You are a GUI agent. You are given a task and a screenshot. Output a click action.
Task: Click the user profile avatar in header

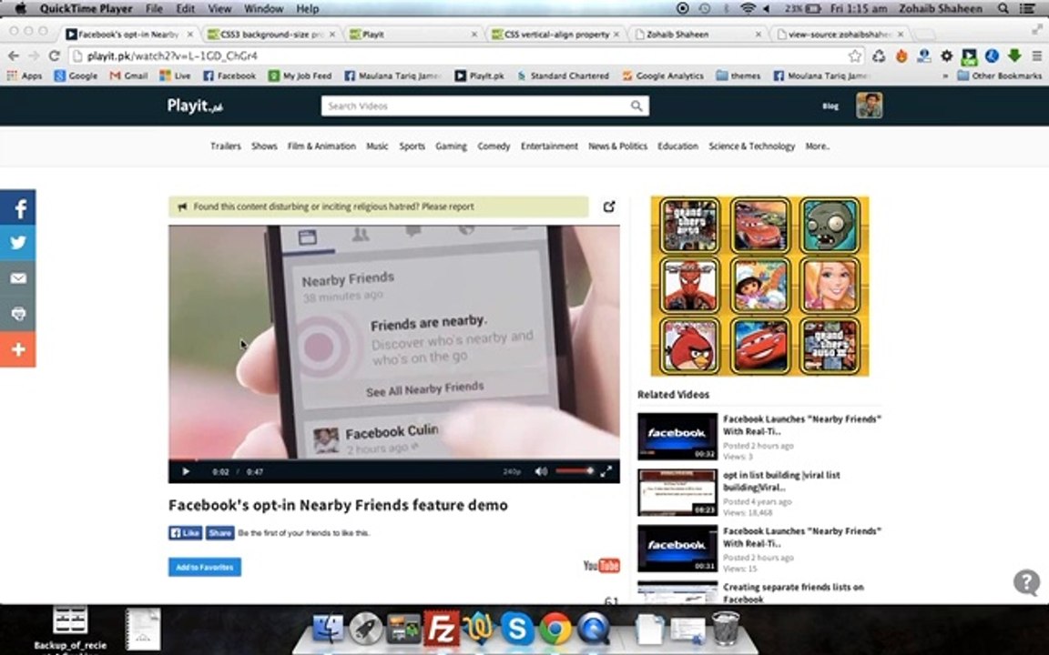tap(869, 106)
